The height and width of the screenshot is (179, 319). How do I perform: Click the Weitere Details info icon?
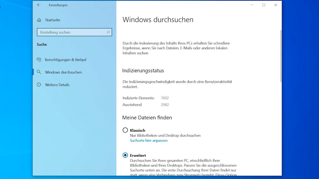click(x=39, y=85)
